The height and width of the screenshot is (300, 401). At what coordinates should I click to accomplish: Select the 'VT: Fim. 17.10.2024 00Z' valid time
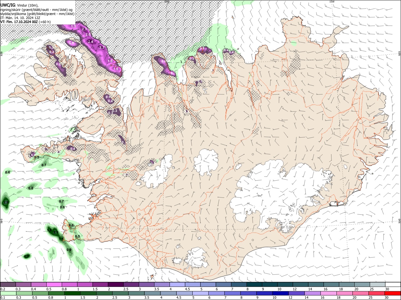19,22
